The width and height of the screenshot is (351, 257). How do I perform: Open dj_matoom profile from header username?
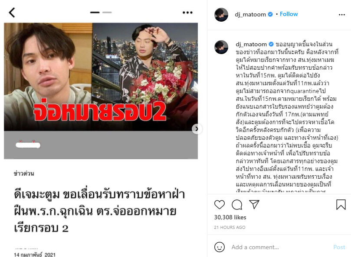[250, 15]
